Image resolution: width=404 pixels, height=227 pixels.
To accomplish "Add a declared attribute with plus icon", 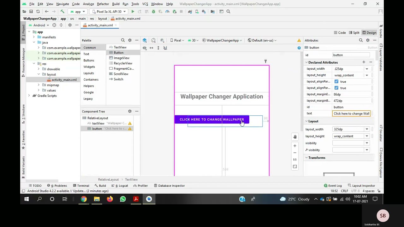I will (x=364, y=62).
